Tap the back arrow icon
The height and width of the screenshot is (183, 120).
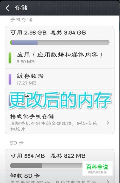[x=7, y=8]
